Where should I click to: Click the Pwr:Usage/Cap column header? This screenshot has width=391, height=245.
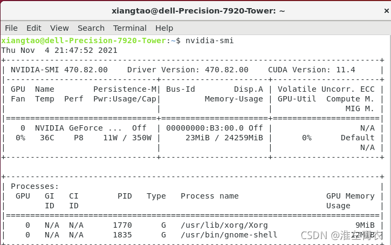(x=125, y=99)
